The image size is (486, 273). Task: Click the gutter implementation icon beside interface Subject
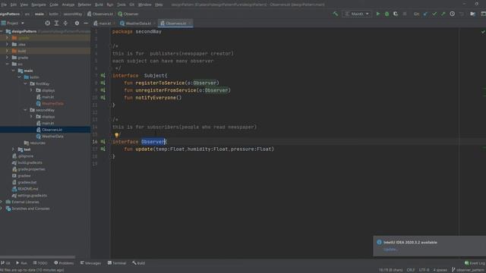tap(103, 76)
